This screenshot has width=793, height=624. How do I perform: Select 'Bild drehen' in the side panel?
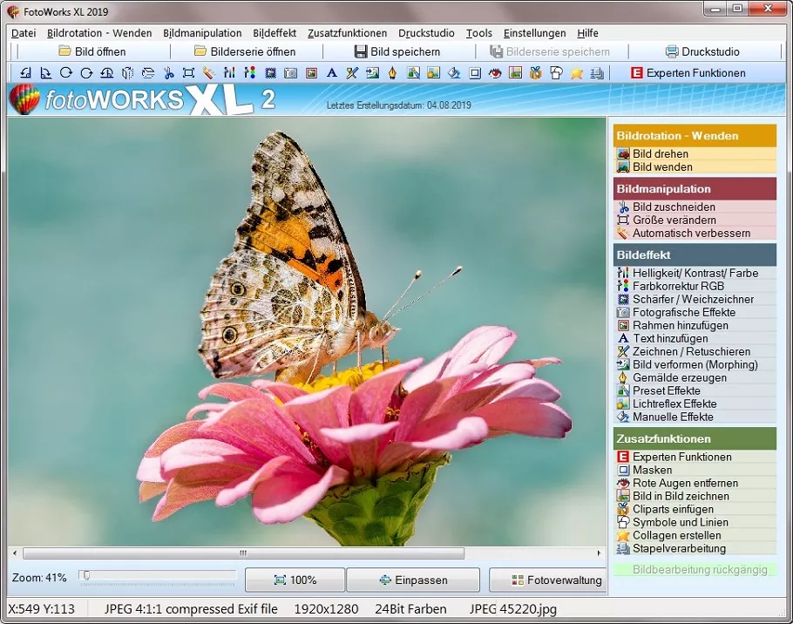coord(660,154)
